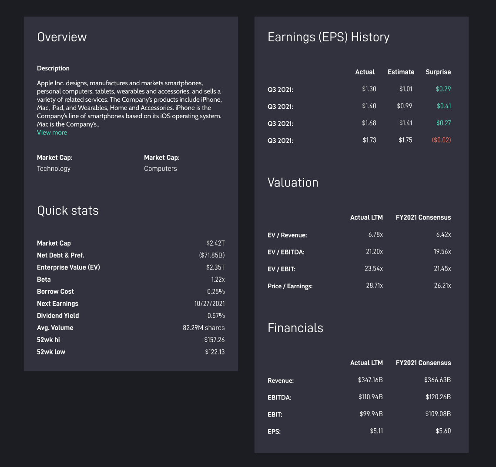Click the 52wk hi value $157.26
496x467 pixels.
(214, 340)
